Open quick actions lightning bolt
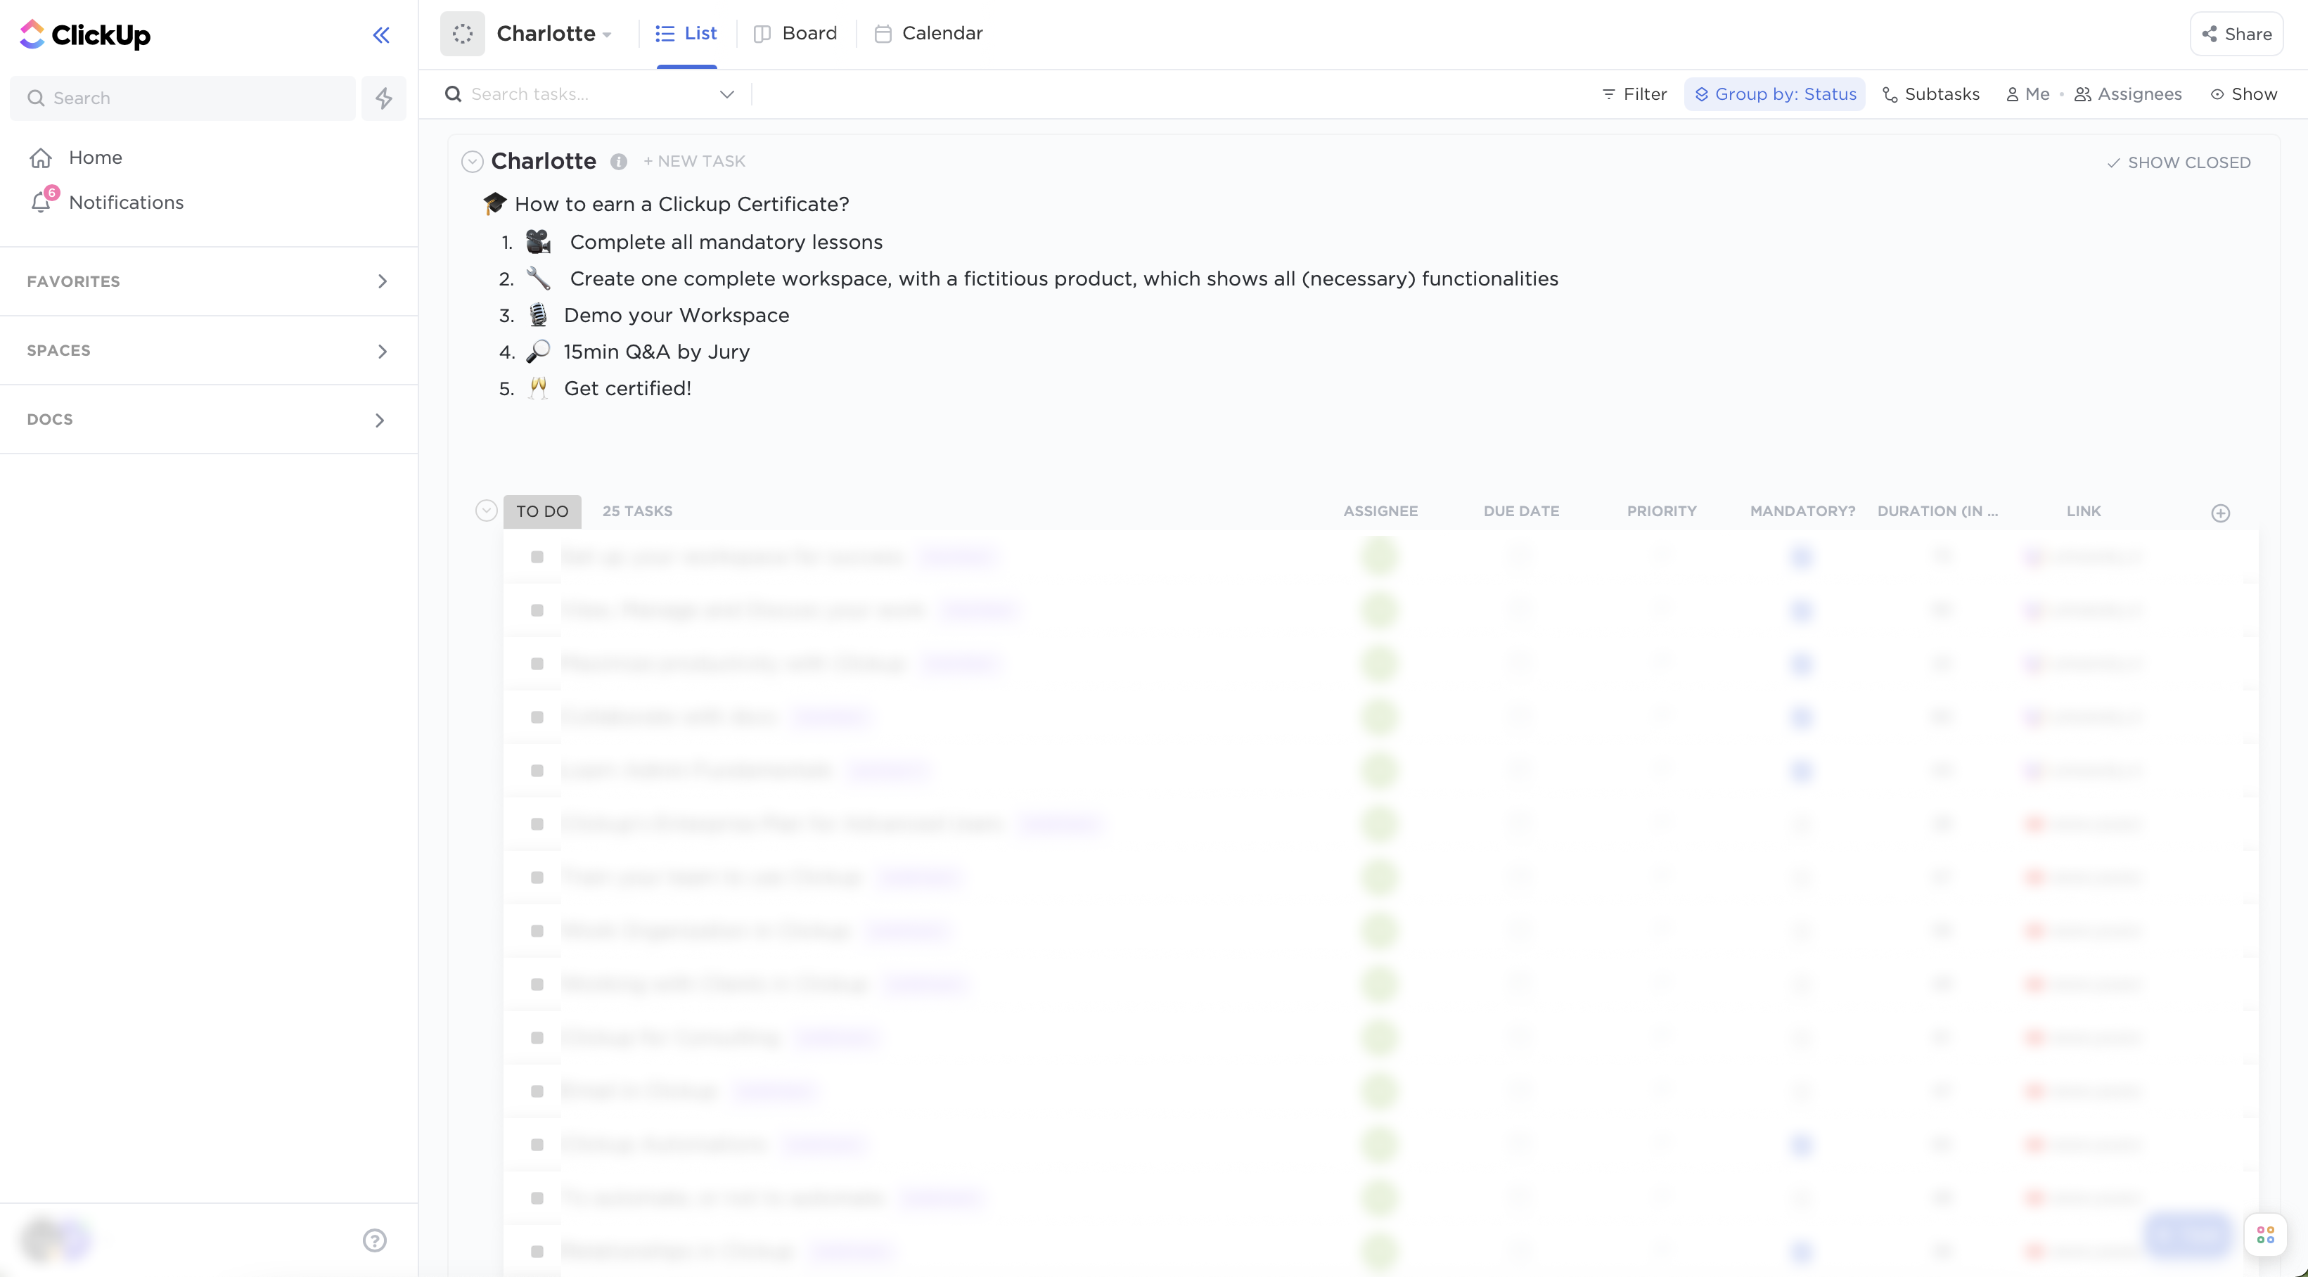 383,98
